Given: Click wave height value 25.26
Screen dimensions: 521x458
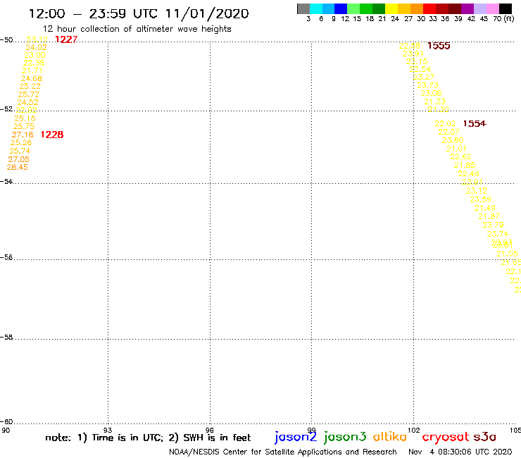Looking at the screenshot, I should (21, 142).
